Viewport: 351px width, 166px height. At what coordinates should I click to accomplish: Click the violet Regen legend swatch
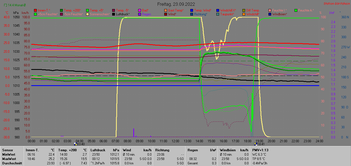139,14
